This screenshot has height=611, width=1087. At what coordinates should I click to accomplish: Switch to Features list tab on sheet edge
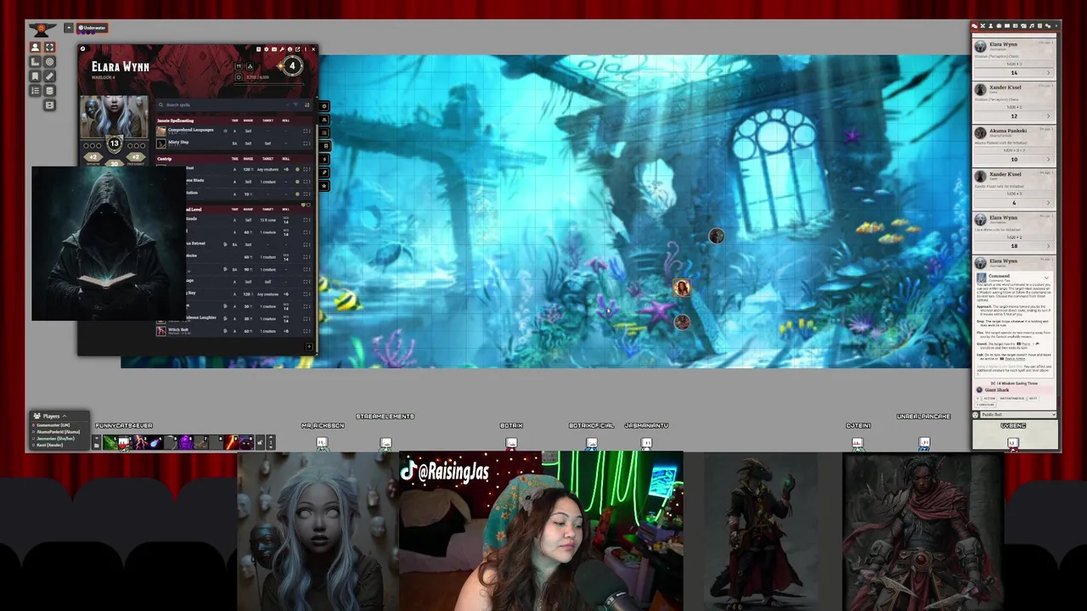coord(324,133)
